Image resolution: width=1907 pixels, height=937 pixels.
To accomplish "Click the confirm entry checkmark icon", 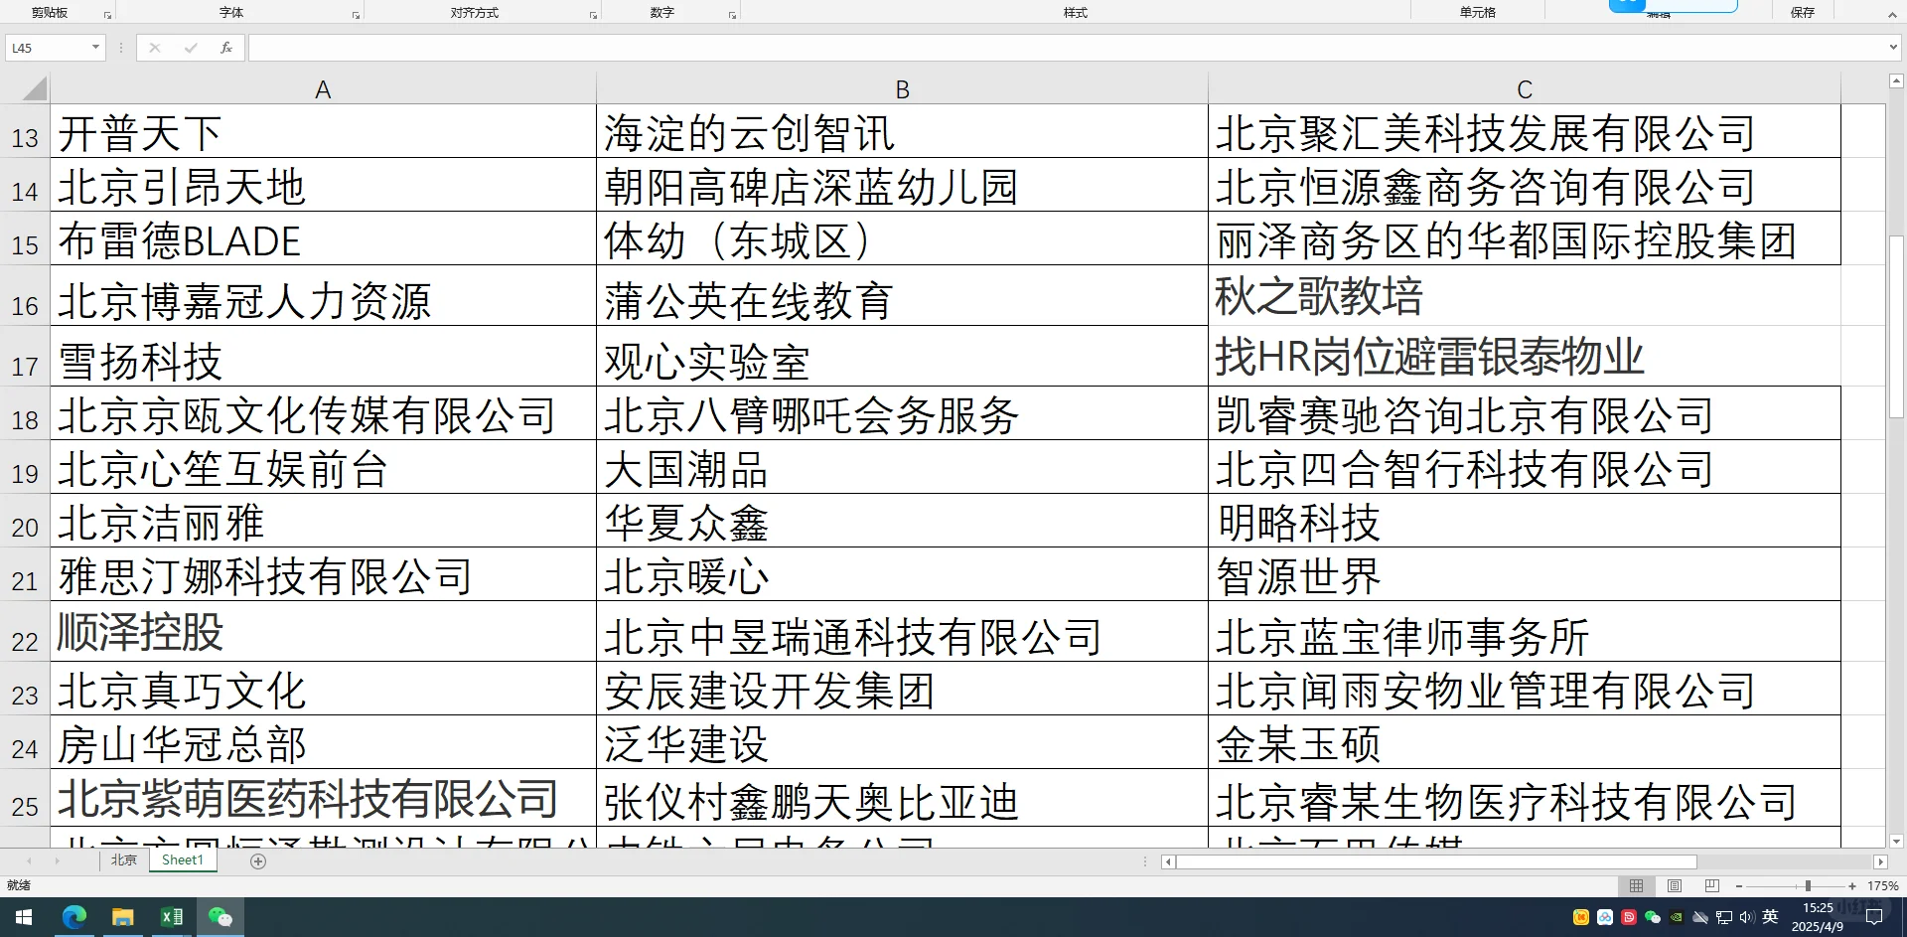I will 191,48.
